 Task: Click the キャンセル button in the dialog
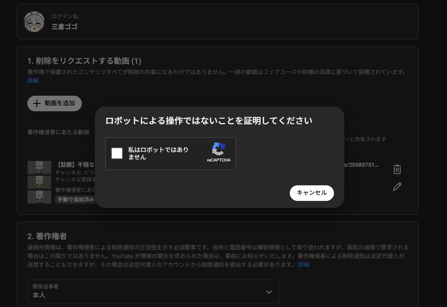[311, 193]
